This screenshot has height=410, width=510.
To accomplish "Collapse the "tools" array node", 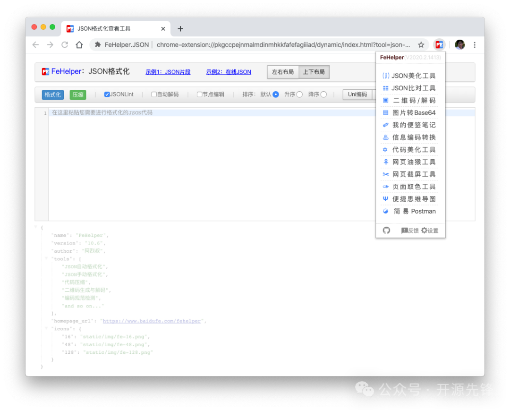I will [46, 258].
